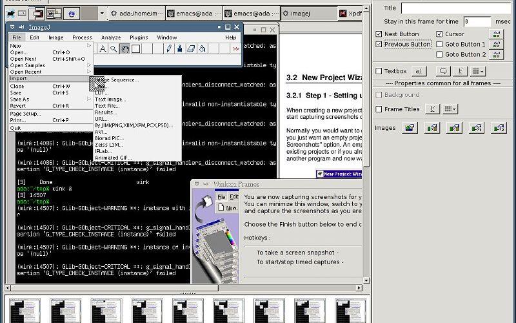The image size is (516, 323).
Task: Select the Text tool in ImageJ toolbar
Action: (103, 49)
